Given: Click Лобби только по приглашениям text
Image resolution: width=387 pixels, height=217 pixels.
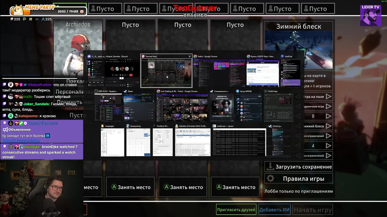Looking at the screenshot, I should pyautogui.click(x=299, y=191).
